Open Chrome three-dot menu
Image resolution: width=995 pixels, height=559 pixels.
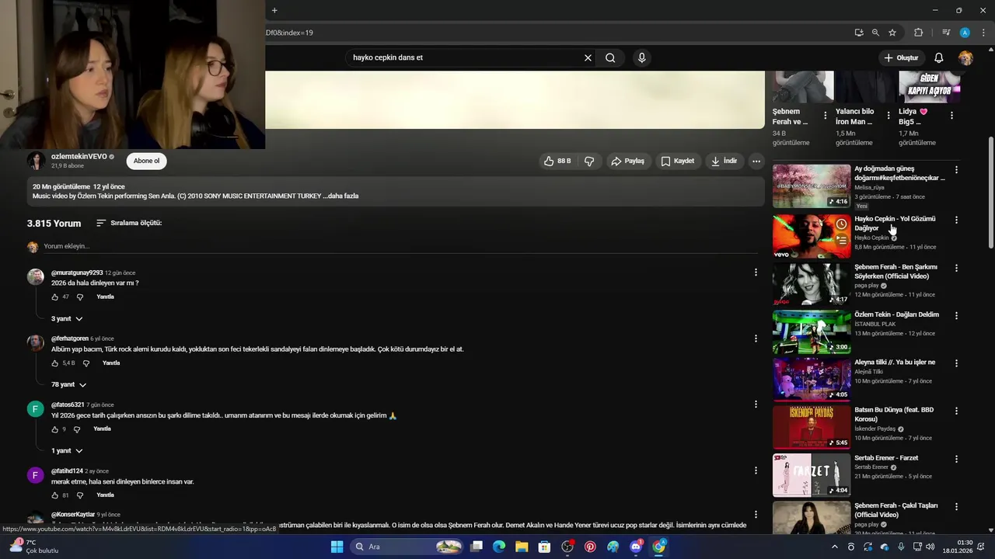point(983,33)
